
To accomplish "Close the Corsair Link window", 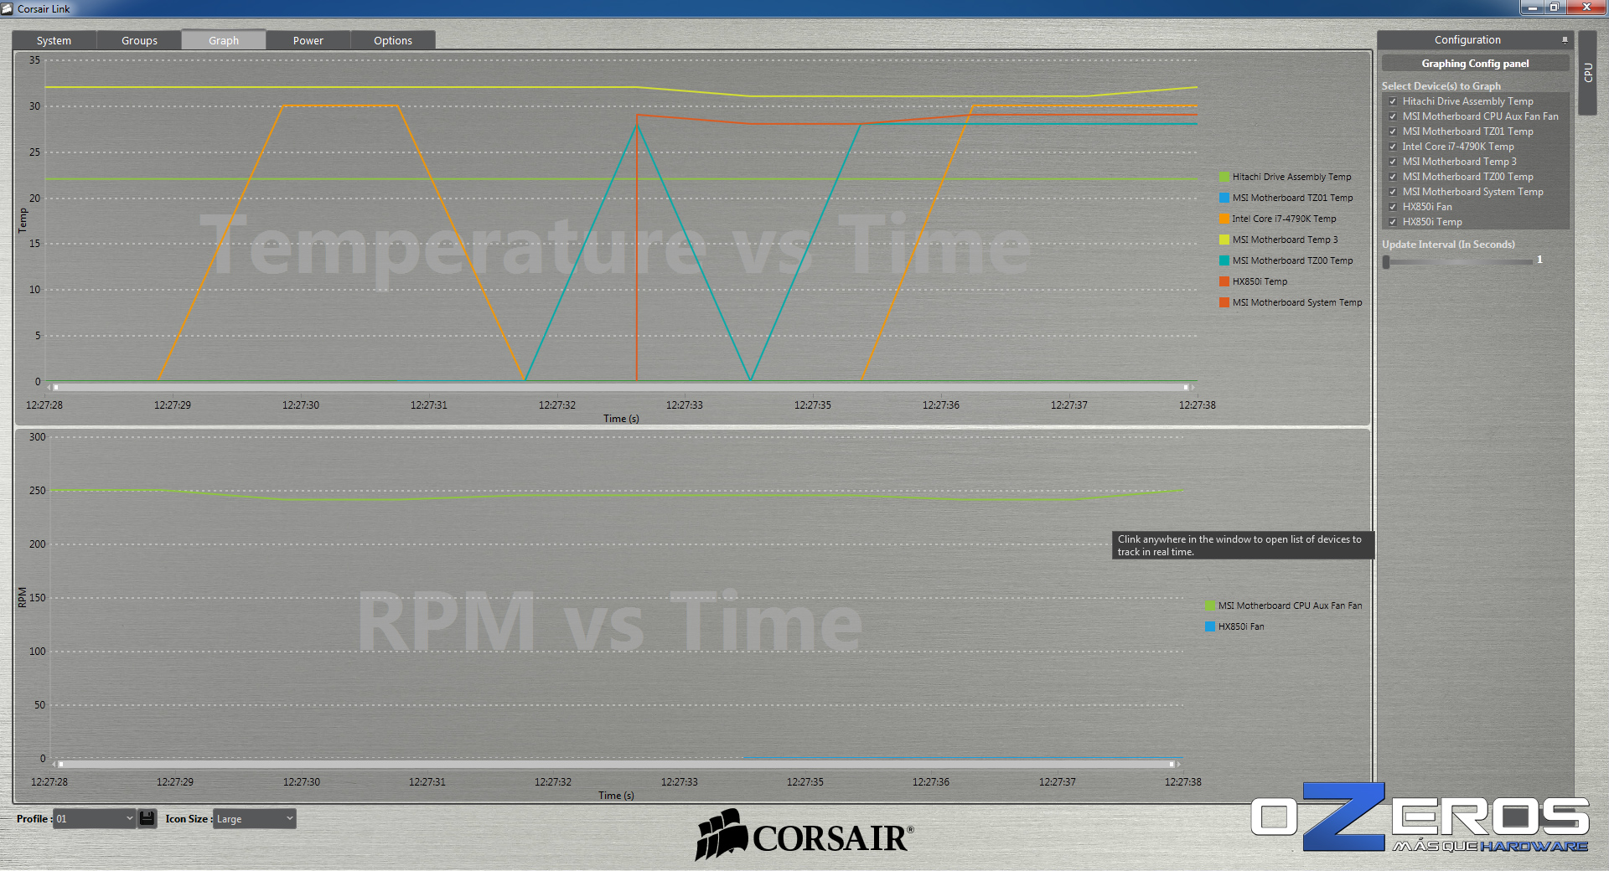I will 1586,7.
